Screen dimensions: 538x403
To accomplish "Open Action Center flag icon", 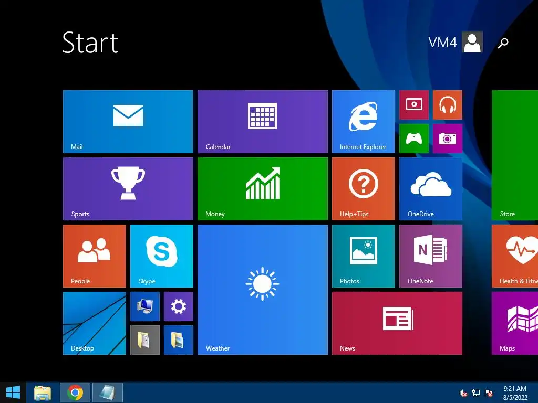I will coord(489,393).
